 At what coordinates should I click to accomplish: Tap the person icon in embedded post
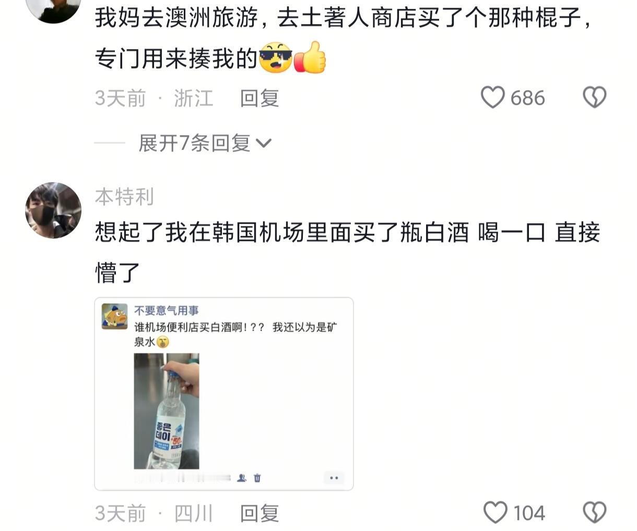[241, 477]
